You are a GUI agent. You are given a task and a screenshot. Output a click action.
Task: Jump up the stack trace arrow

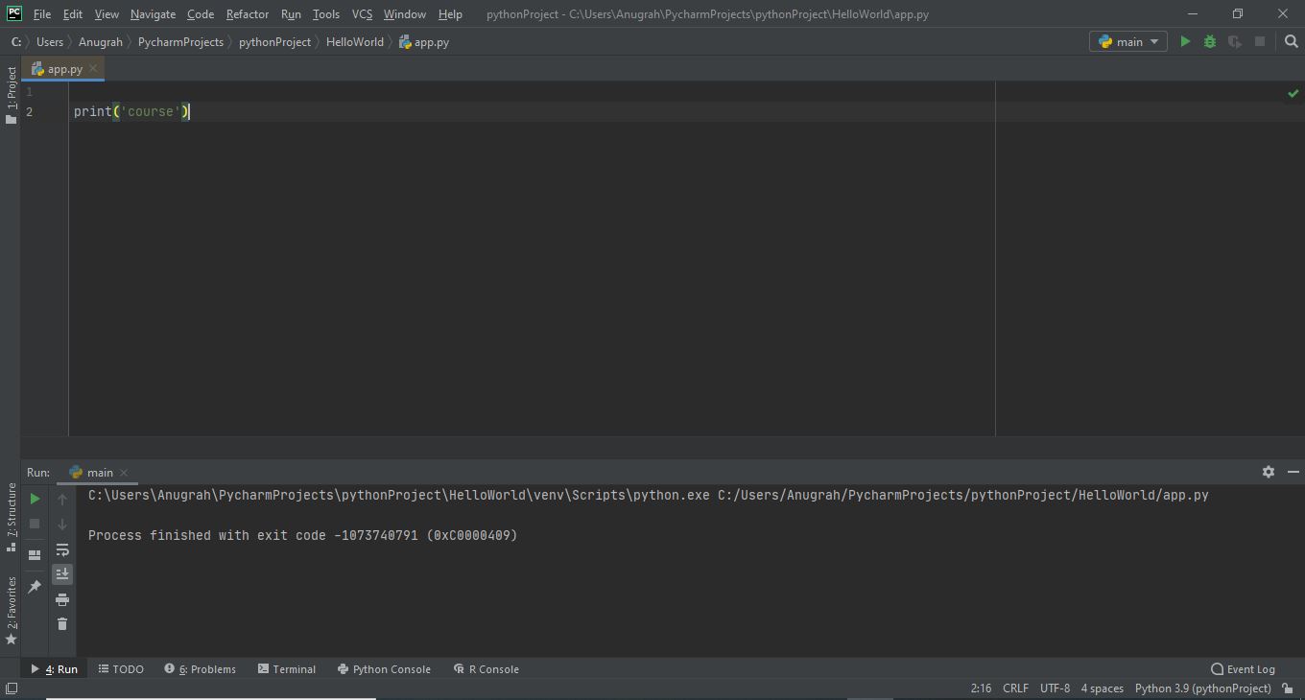pos(62,499)
